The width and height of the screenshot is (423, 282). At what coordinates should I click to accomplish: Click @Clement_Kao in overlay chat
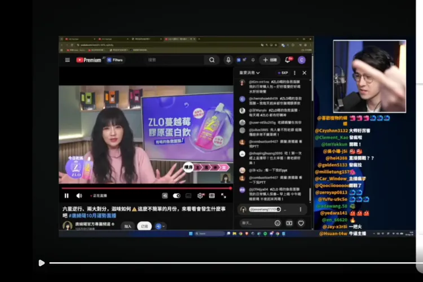point(332,138)
